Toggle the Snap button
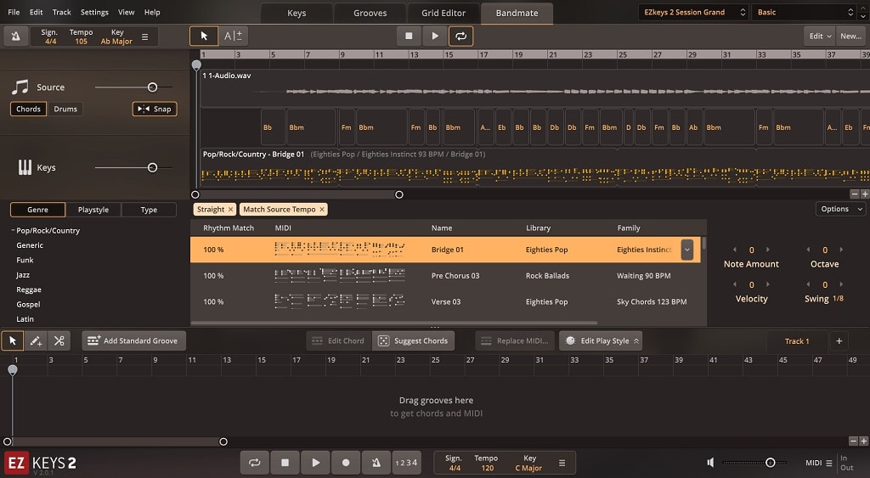The height and width of the screenshot is (478, 870). (x=155, y=110)
